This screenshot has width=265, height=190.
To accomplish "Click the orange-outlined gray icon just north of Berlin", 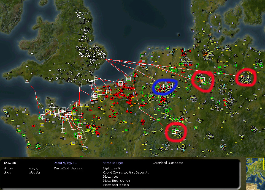I will 250,73.
